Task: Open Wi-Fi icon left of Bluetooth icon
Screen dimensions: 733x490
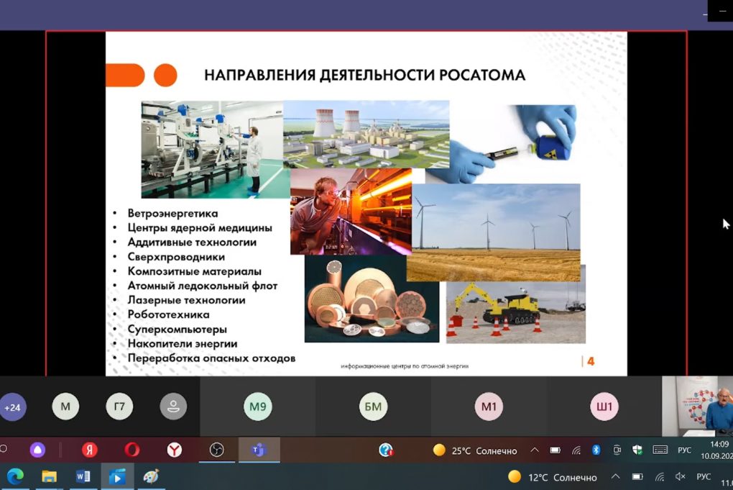Action: click(576, 450)
